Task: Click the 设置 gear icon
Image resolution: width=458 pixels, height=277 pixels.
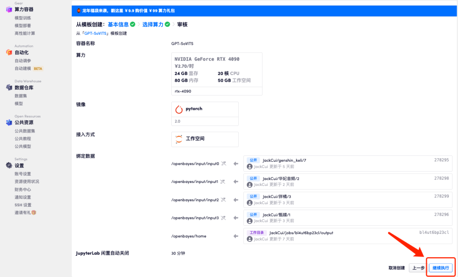Action: click(9, 166)
